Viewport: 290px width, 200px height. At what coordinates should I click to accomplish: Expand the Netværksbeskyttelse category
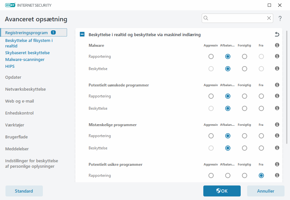pos(25,89)
